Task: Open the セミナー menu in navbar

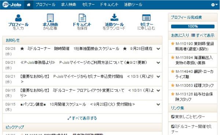Action: point(88,5)
